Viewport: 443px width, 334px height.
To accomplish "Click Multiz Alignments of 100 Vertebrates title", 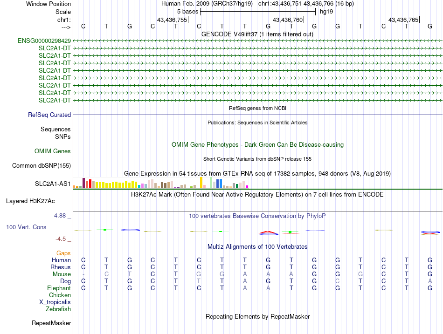I will (x=257, y=247).
